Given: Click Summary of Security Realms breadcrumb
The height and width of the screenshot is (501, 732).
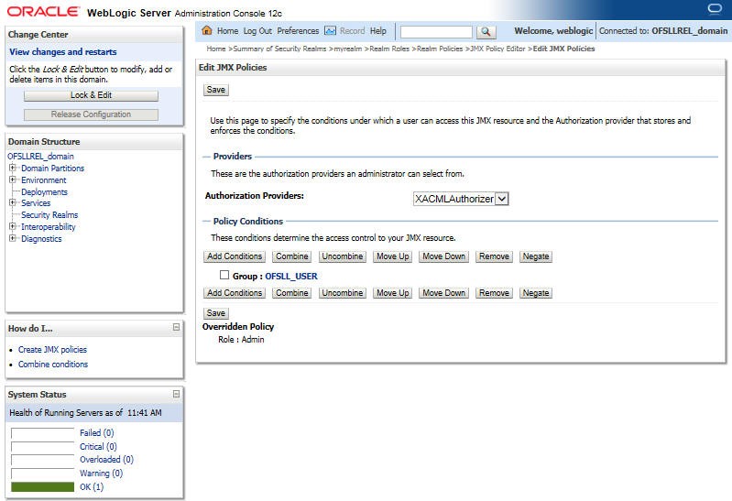Looking at the screenshot, I should pyautogui.click(x=279, y=49).
